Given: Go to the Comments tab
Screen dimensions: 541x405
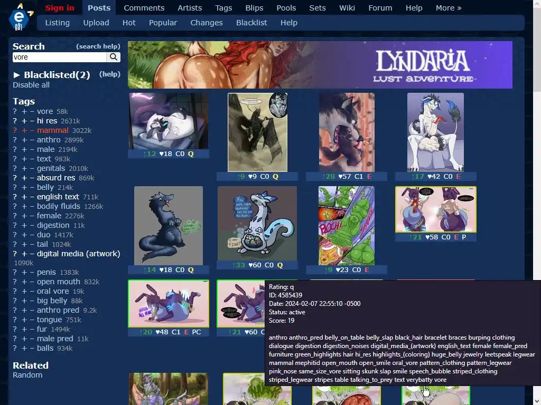Looking at the screenshot, I should tap(144, 8).
